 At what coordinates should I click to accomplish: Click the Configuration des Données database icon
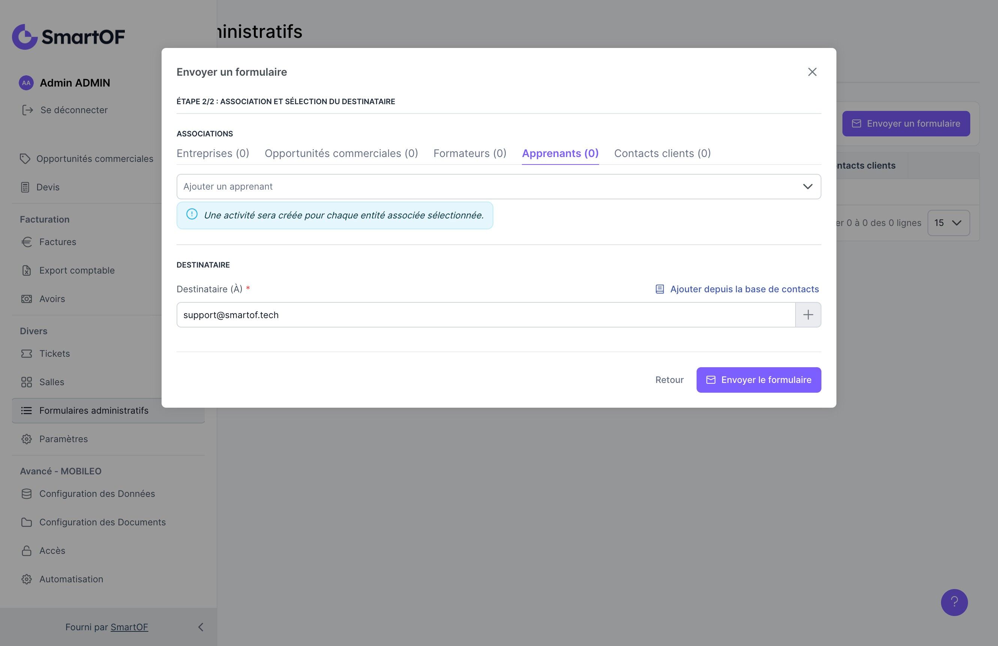[26, 494]
